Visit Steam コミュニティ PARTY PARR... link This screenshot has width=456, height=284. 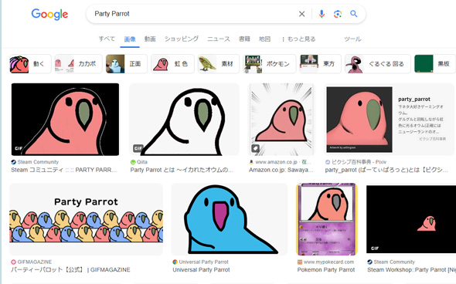coord(63,170)
